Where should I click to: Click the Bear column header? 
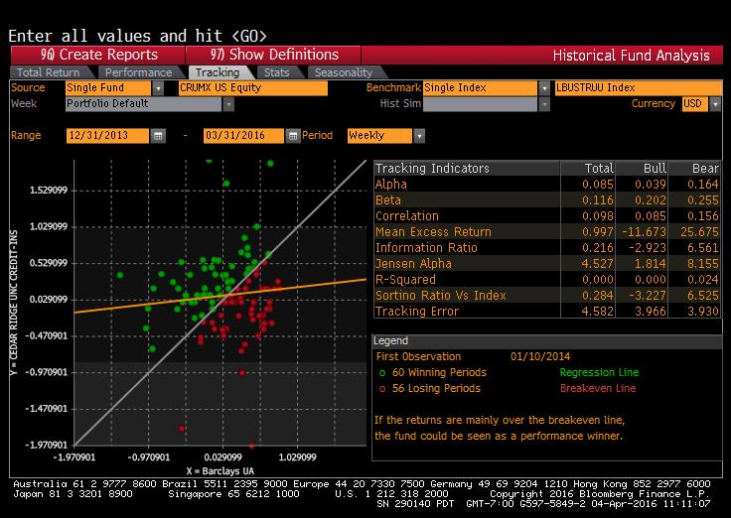pyautogui.click(x=705, y=169)
